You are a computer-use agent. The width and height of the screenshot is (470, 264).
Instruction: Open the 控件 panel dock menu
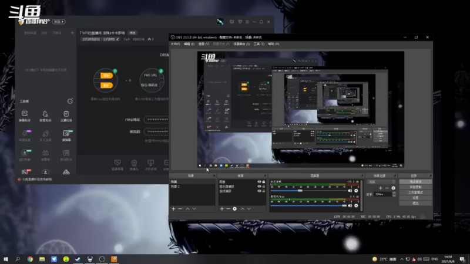(x=431, y=175)
